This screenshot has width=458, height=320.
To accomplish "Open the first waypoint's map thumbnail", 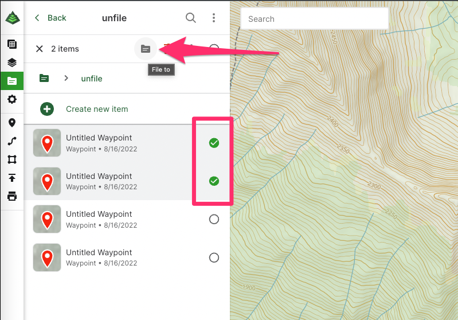I will 47,143.
